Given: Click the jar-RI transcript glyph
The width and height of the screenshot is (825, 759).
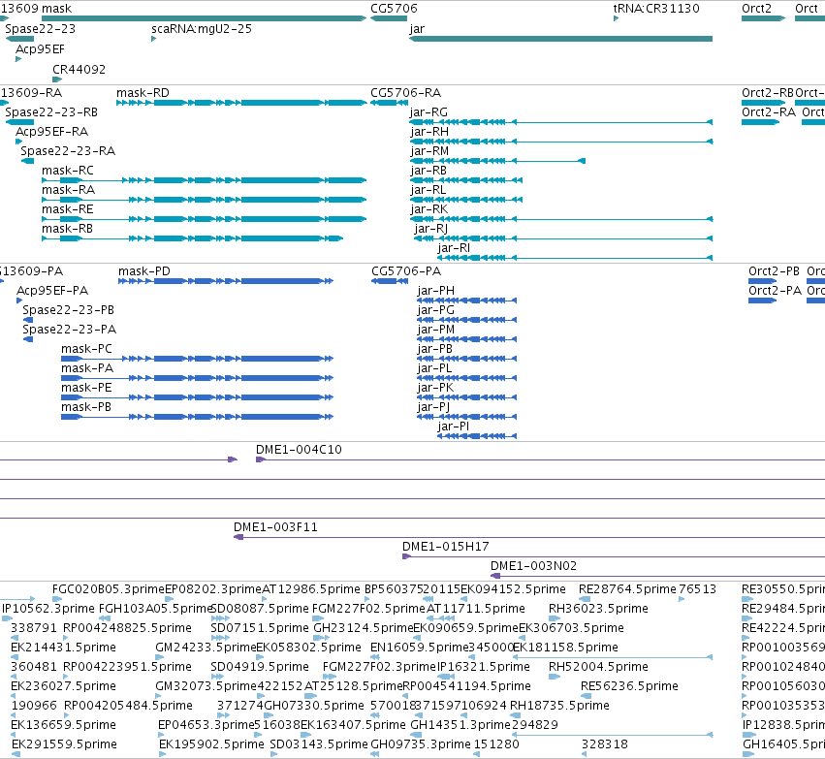Looking at the screenshot, I should coord(575,258).
